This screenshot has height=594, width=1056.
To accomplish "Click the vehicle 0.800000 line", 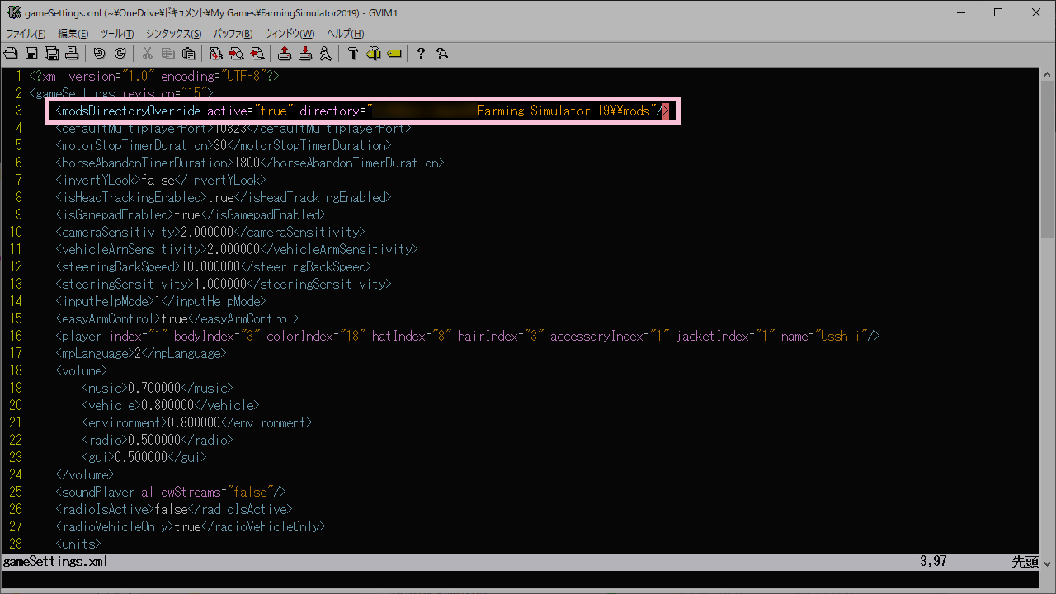I will pos(171,405).
